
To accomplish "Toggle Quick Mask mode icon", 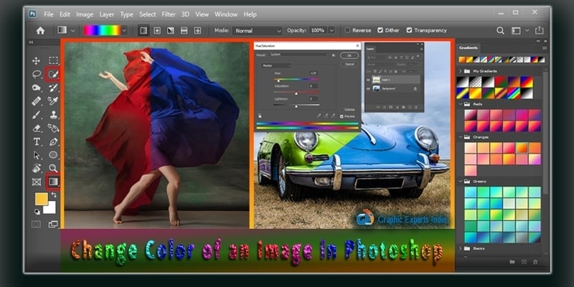I will pyautogui.click(x=36, y=224).
